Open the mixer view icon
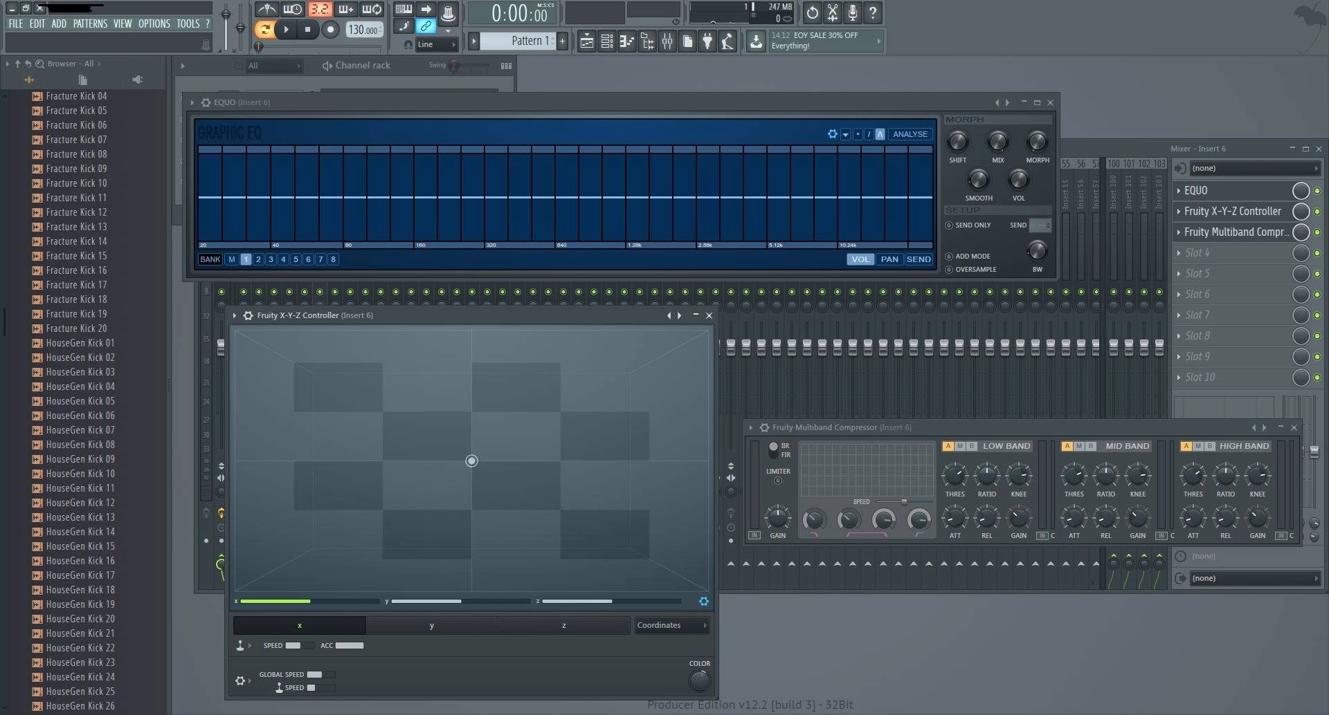Screen dimensions: 1329x715 pyautogui.click(x=667, y=41)
